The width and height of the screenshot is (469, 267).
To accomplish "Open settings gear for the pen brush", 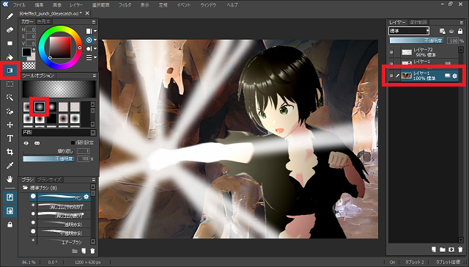I will click(x=86, y=197).
